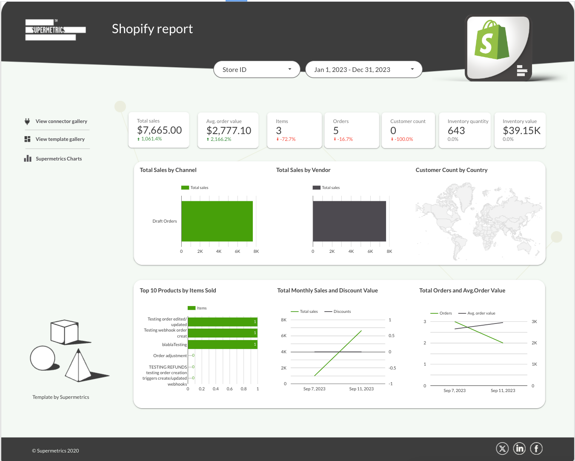The height and width of the screenshot is (461, 575).
Task: Click the View template gallery grid icon
Action: click(27, 139)
